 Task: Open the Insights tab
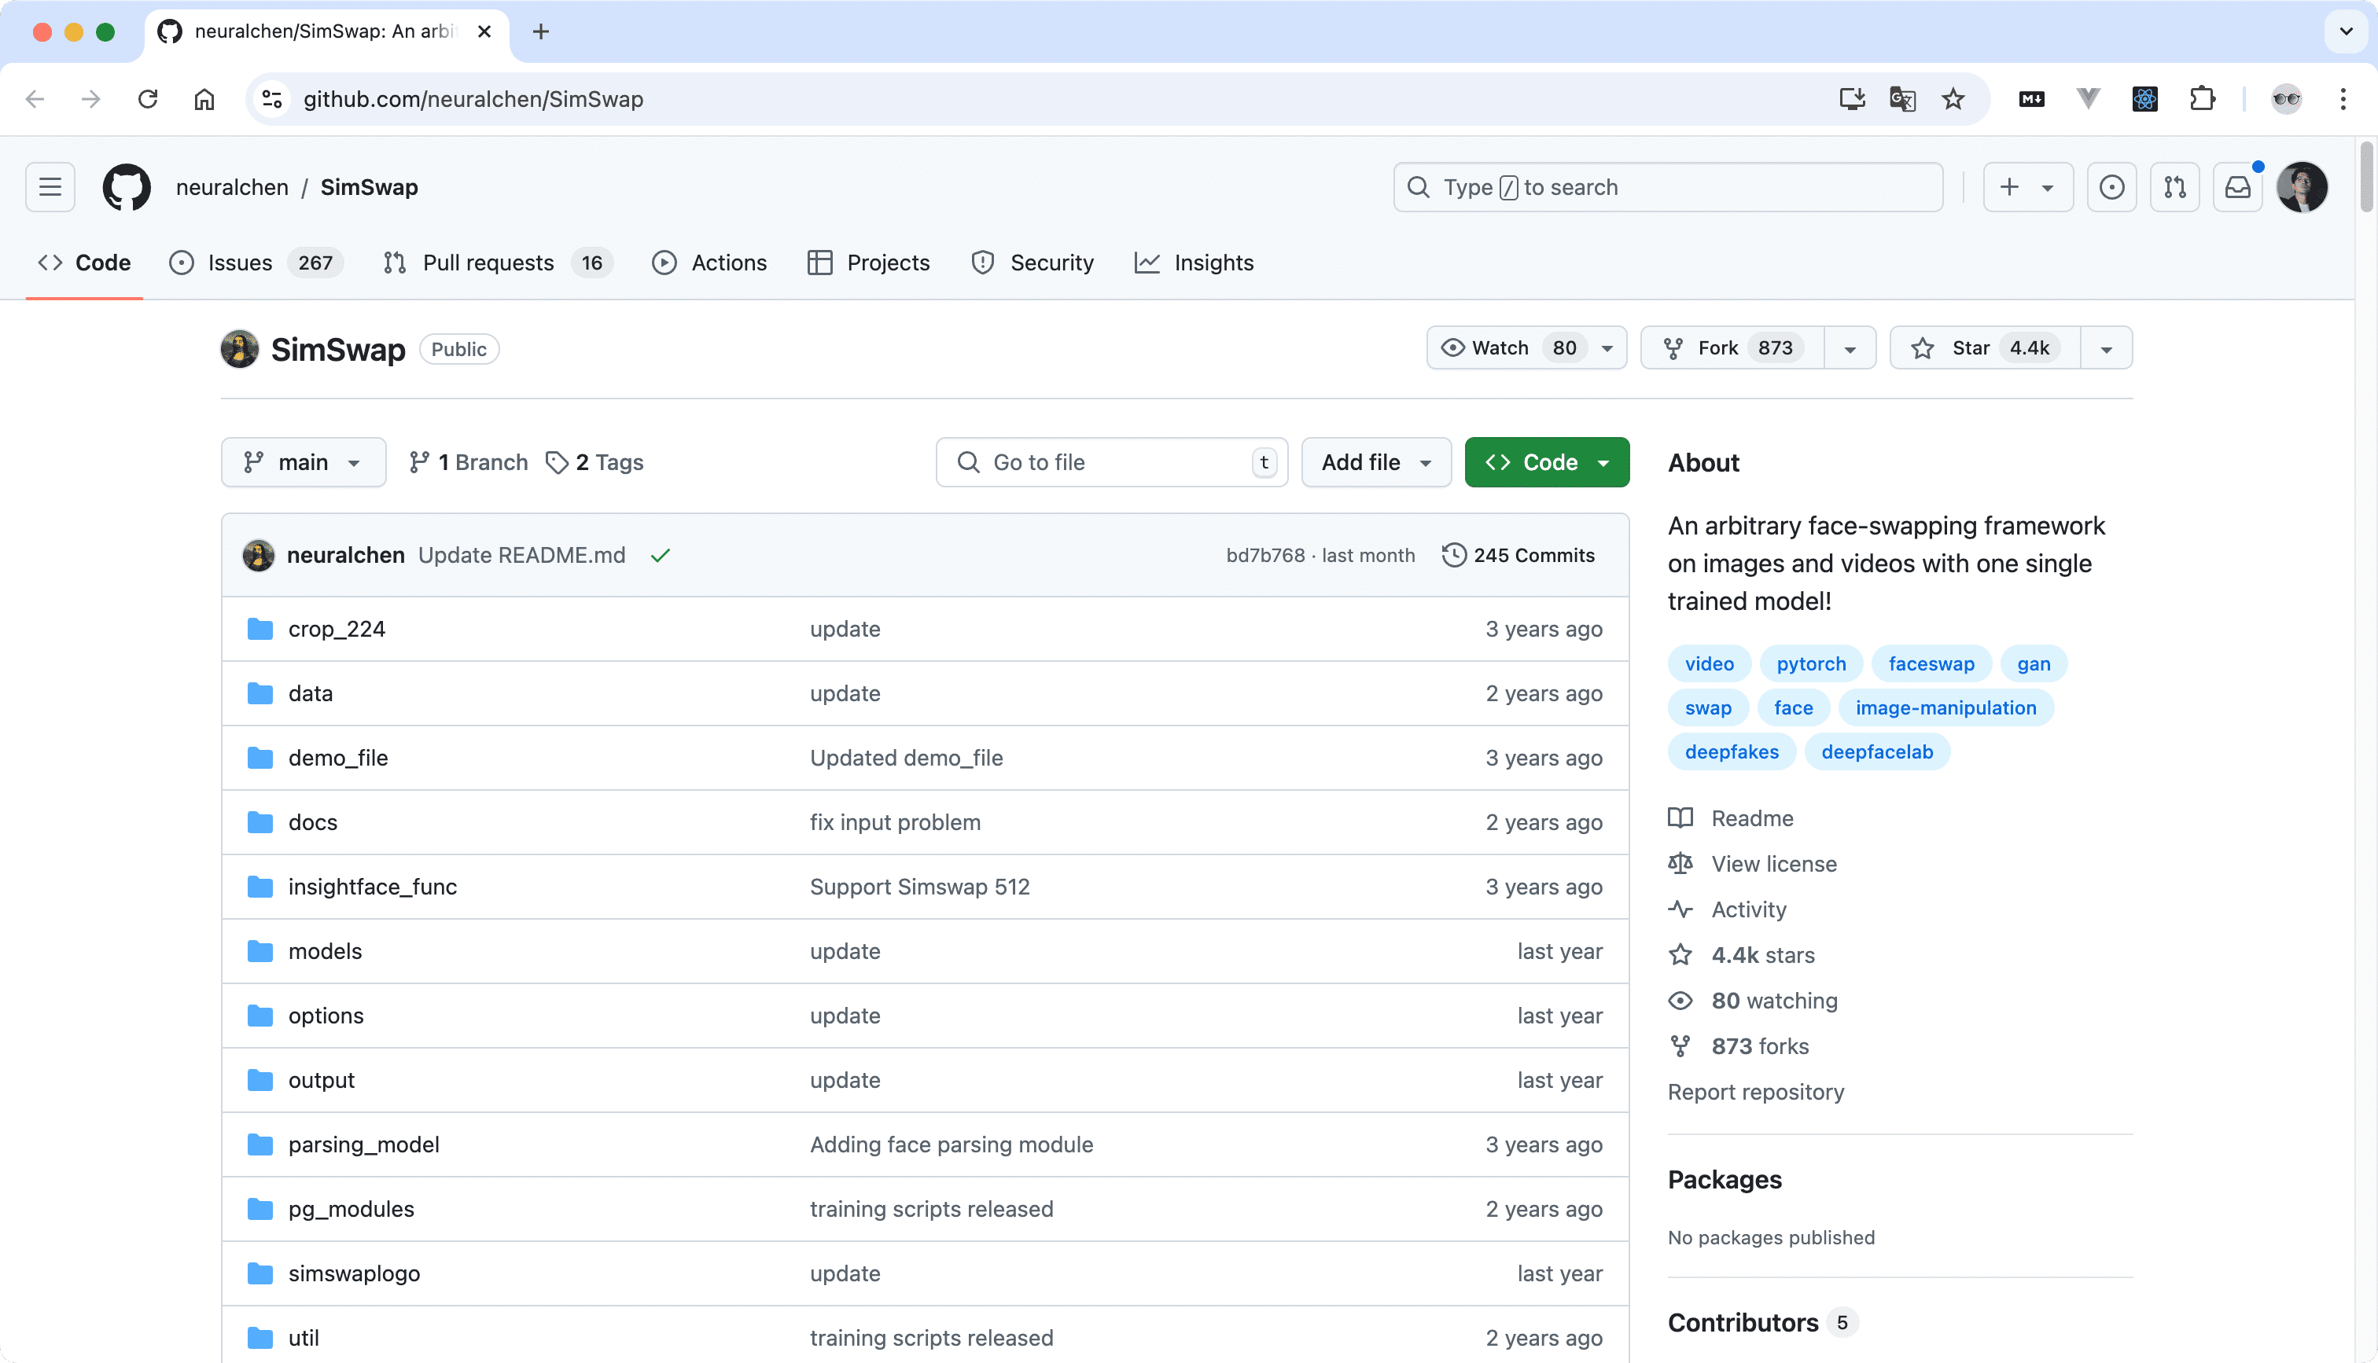click(x=1195, y=263)
